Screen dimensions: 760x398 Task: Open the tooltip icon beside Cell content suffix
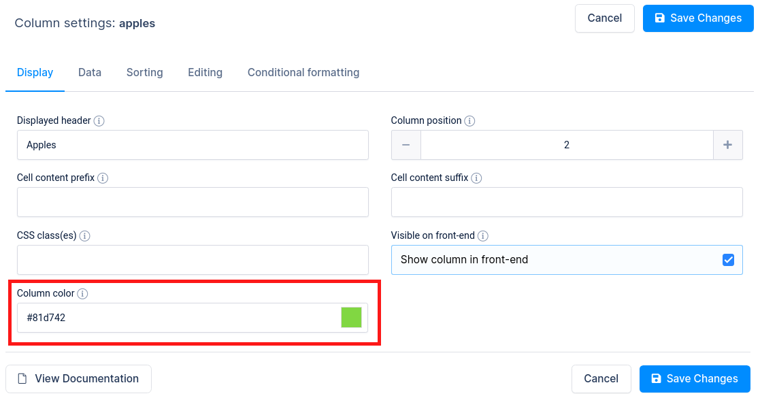(476, 178)
